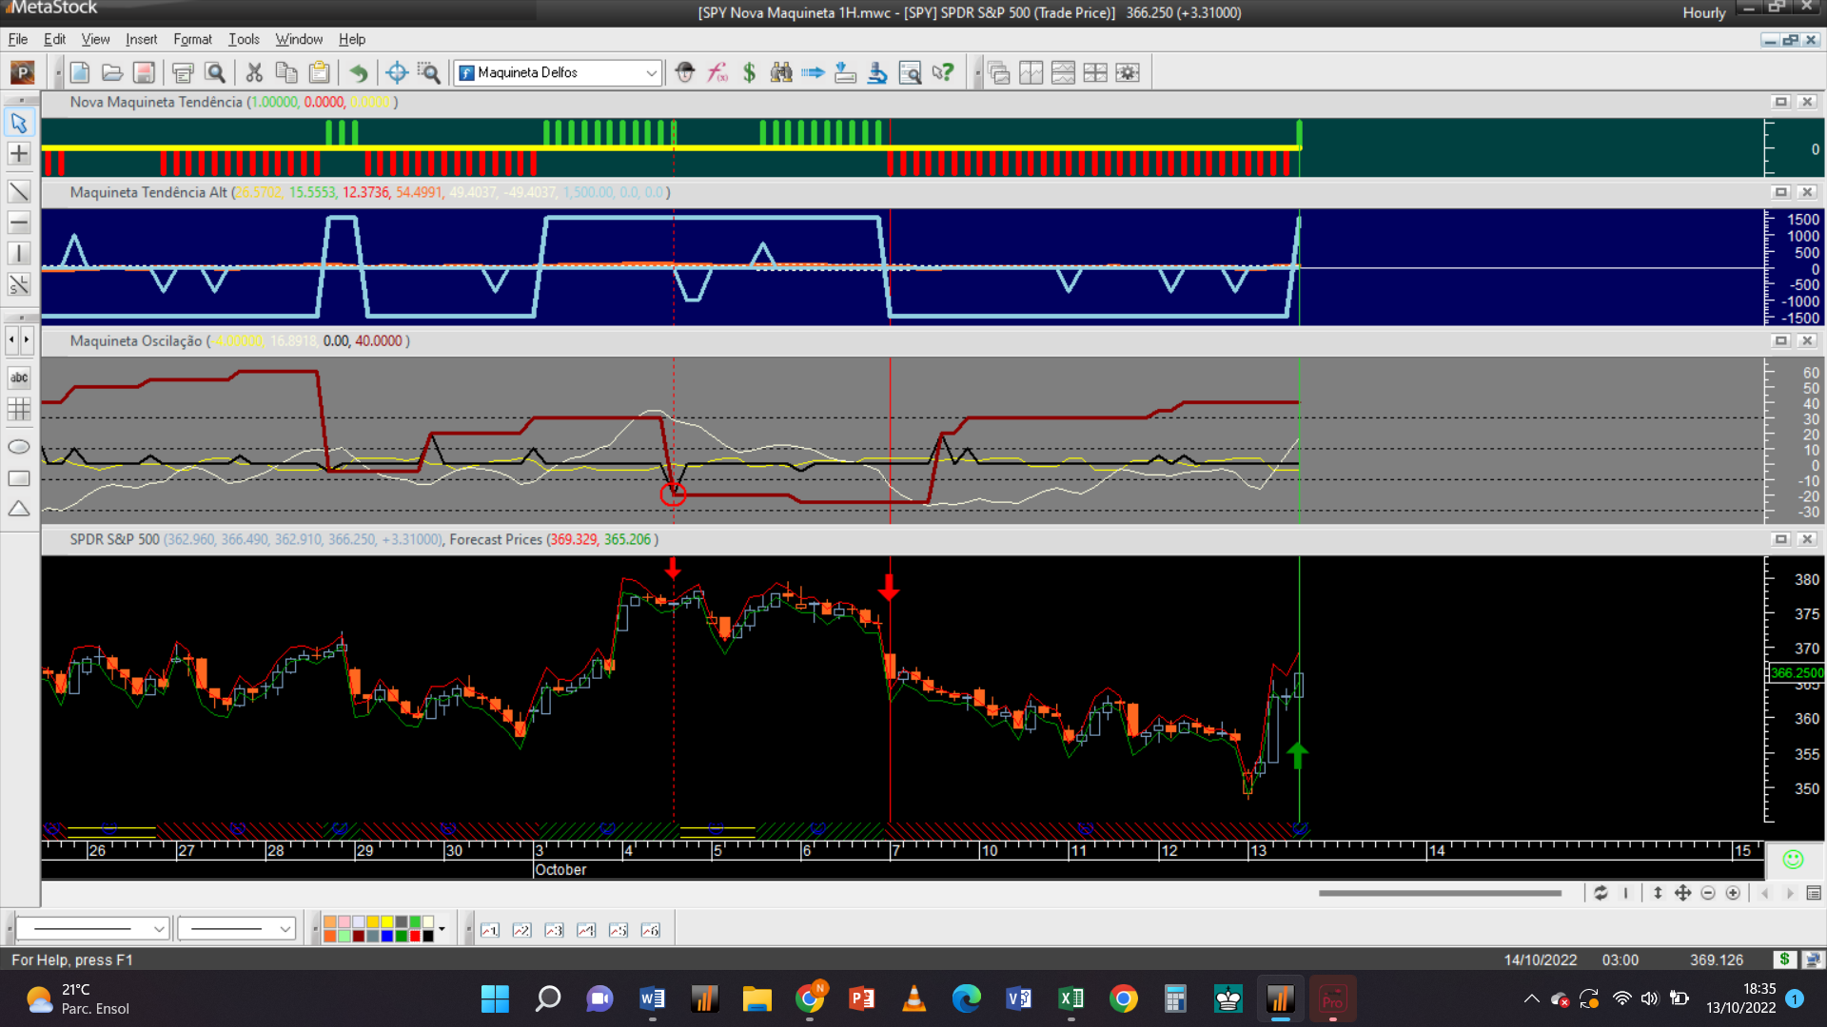Screen dimensions: 1827x1027
Task: Open the Tools menu
Action: 244,39
